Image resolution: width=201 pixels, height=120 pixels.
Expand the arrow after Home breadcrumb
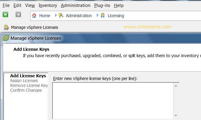click(56, 15)
